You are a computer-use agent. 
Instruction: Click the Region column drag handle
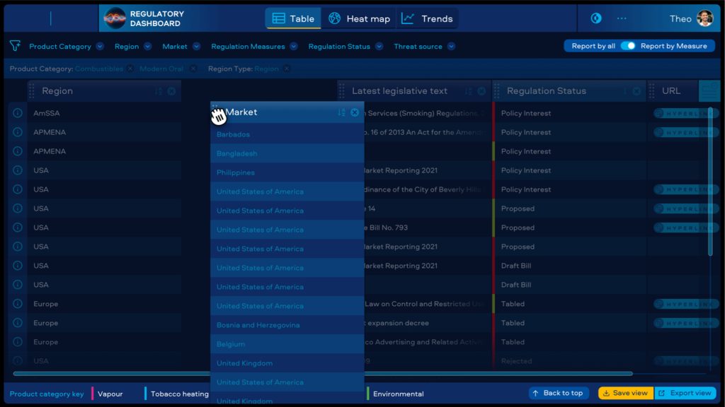point(32,91)
